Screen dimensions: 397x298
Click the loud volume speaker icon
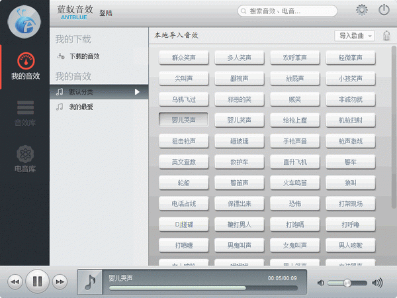coord(377,283)
